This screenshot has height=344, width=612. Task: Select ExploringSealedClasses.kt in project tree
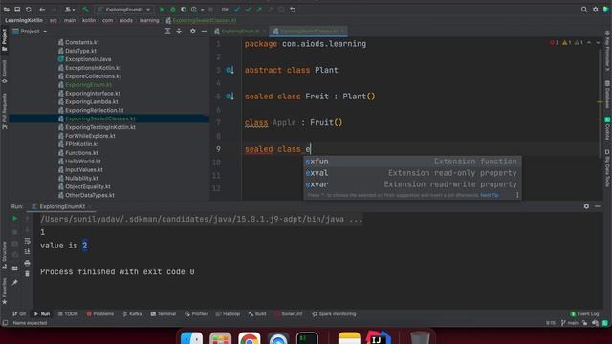(x=100, y=118)
